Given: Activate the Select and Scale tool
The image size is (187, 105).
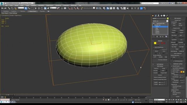Looking at the screenshot, I should 45,8.
